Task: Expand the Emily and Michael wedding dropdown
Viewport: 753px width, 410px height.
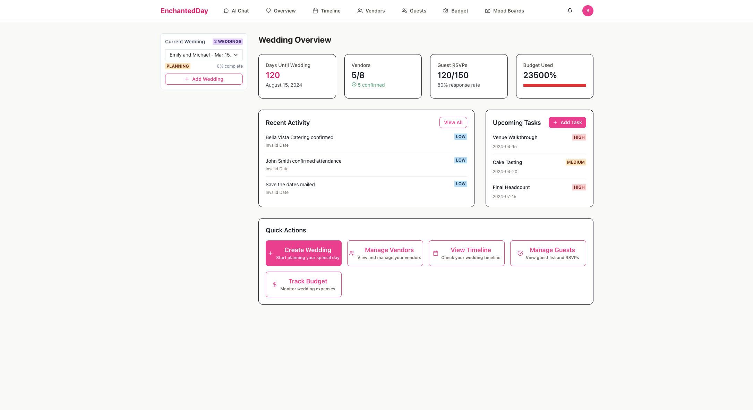Action: (x=200, y=55)
